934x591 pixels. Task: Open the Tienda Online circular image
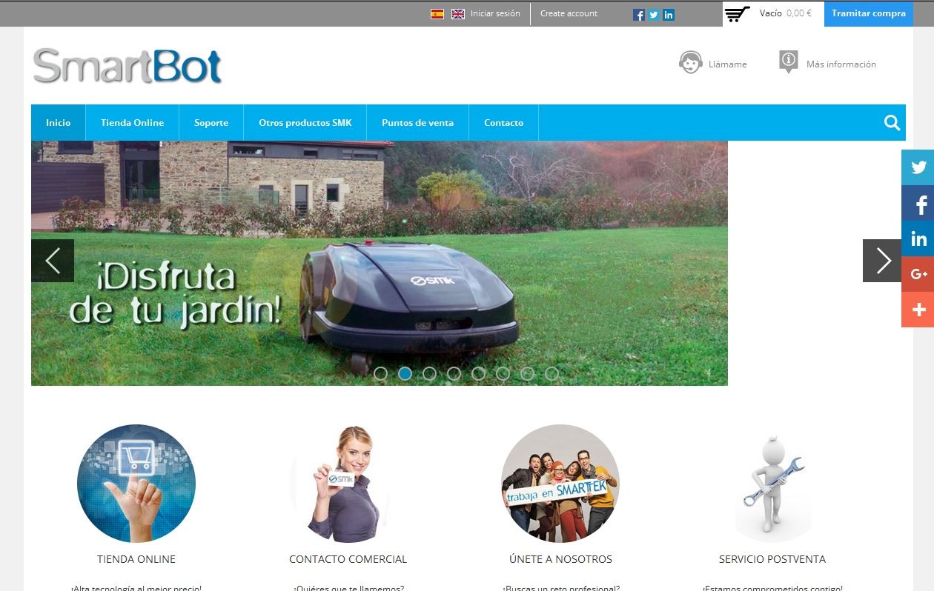click(x=136, y=484)
